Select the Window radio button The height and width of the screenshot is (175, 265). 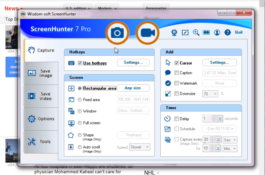[x=79, y=111]
